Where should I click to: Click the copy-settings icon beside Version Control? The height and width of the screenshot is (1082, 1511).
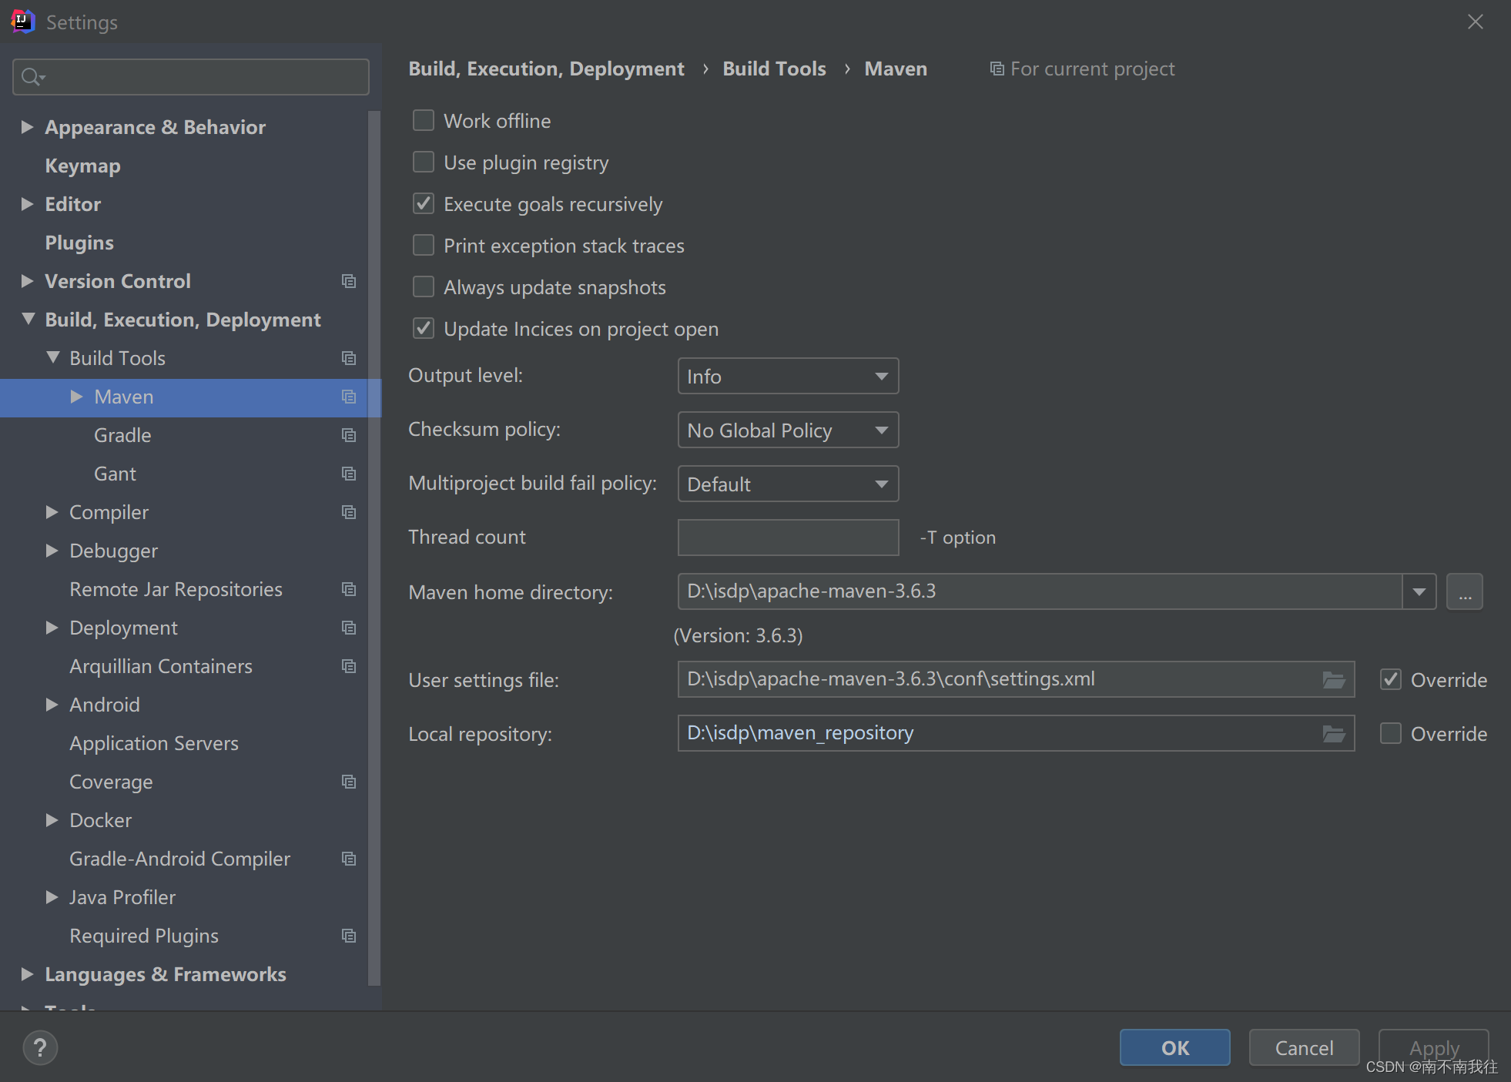pyautogui.click(x=349, y=281)
